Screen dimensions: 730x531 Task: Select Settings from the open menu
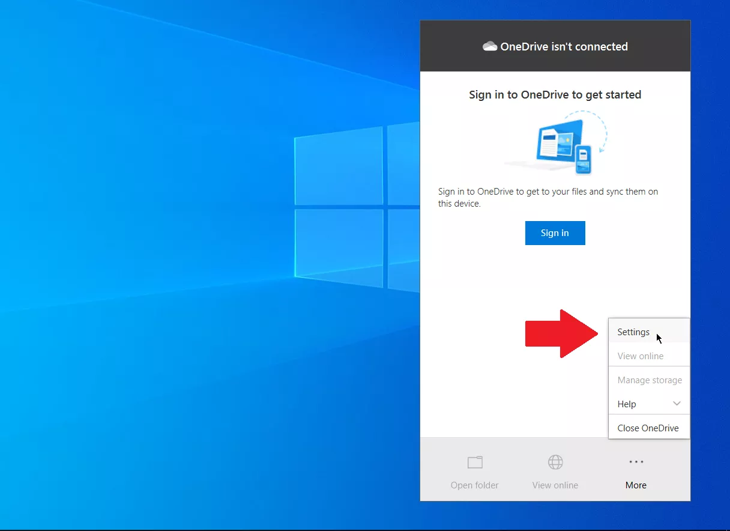click(633, 332)
